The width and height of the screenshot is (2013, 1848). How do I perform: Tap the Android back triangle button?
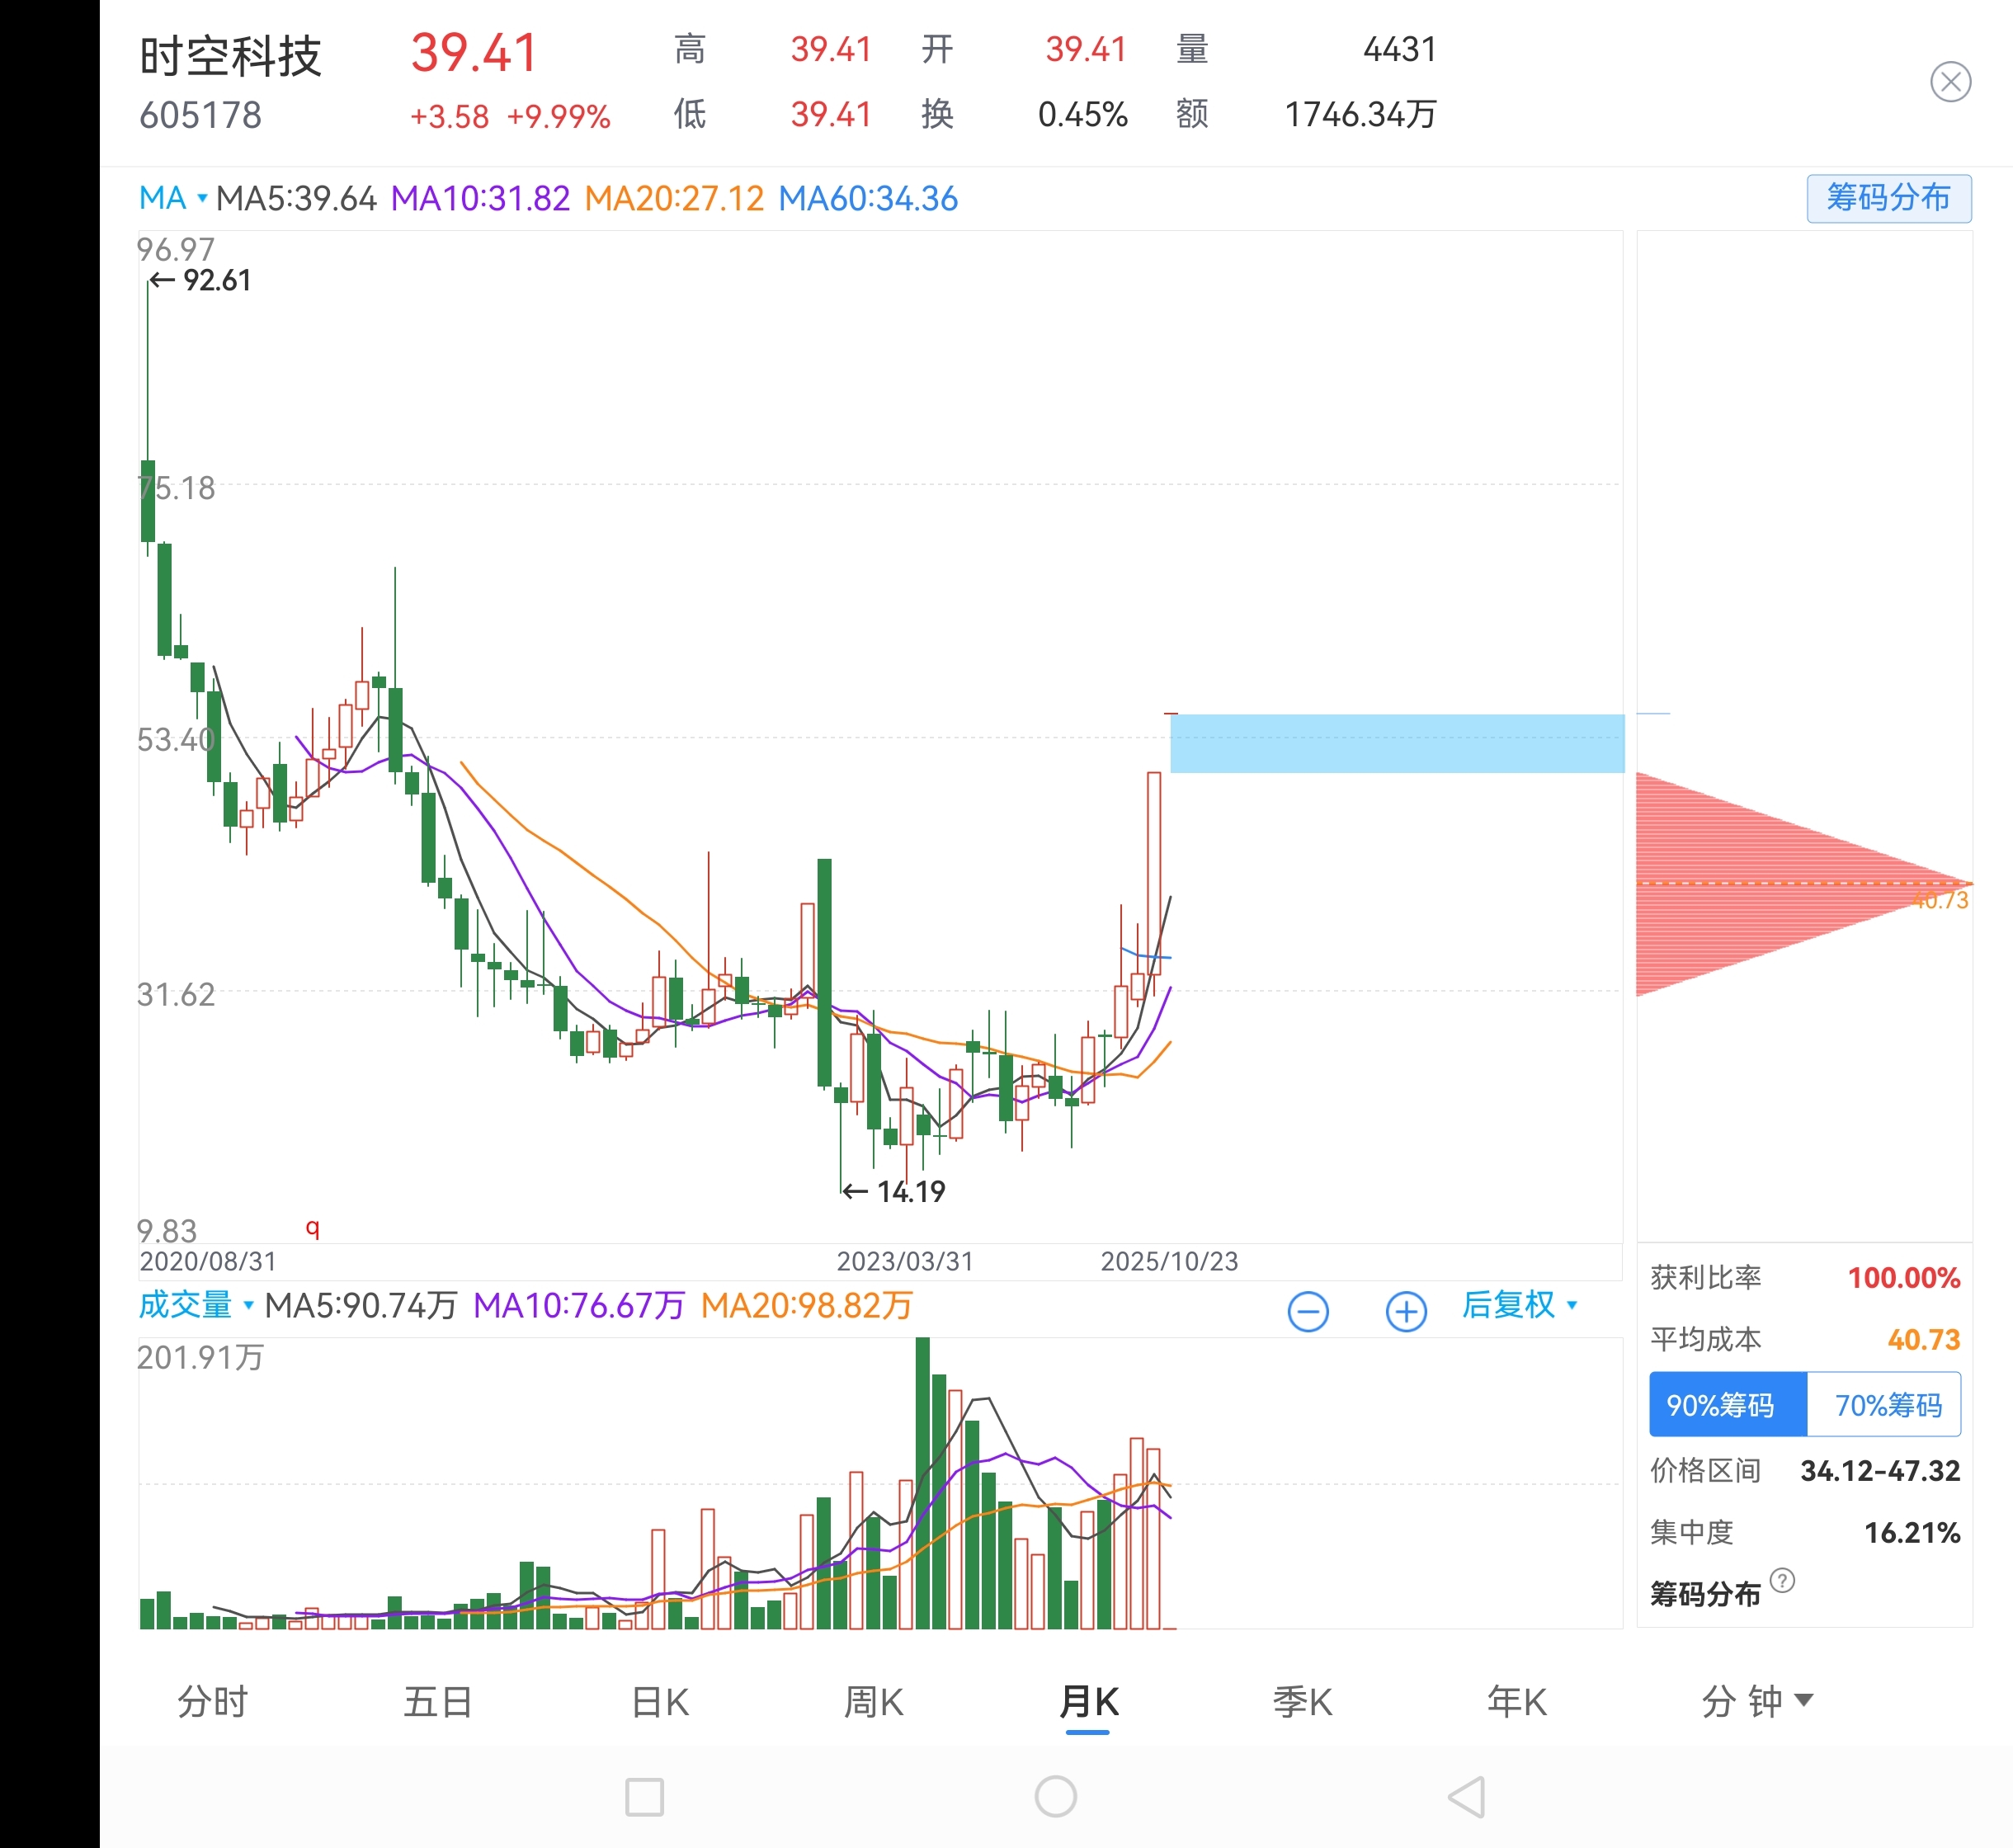point(1467,1797)
